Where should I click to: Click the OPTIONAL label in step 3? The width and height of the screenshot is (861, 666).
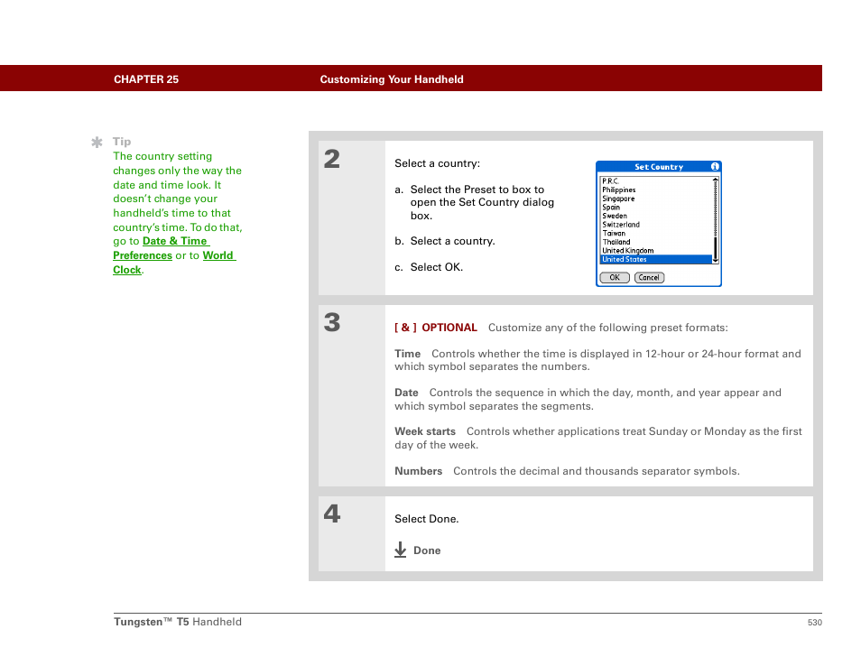pos(449,328)
